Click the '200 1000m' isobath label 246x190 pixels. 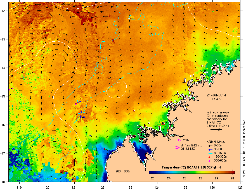tap(123, 171)
